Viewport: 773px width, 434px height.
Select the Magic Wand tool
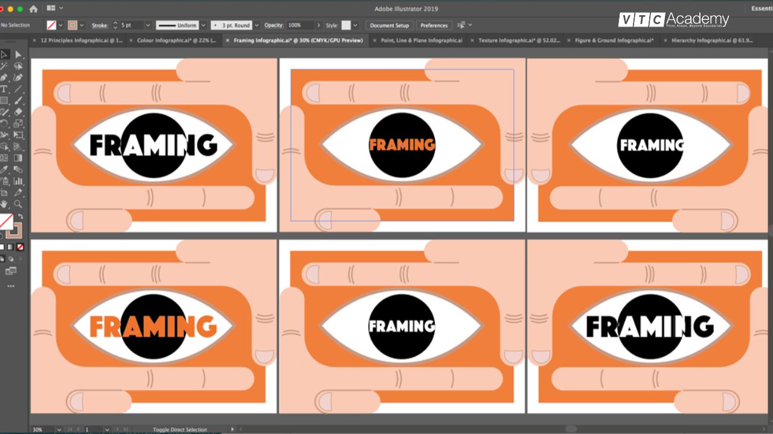click(4, 66)
